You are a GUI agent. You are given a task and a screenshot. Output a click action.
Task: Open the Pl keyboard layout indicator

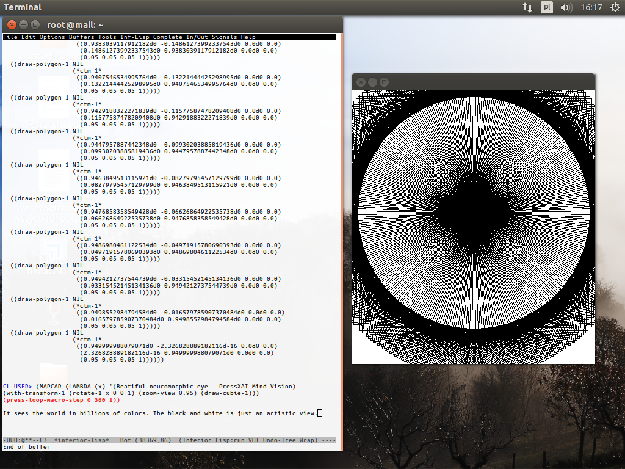point(547,7)
